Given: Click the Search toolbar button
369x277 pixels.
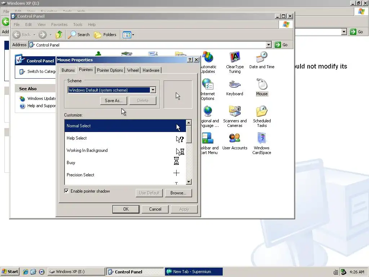Looking at the screenshot, I should tap(79, 35).
